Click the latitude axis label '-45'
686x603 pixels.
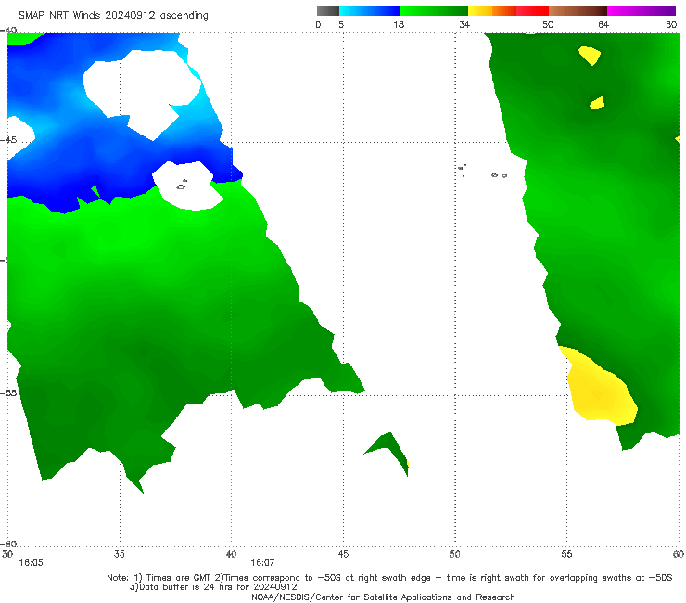[8, 140]
